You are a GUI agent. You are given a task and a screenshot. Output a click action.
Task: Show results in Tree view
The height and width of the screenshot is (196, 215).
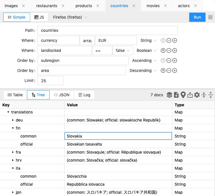click(38, 95)
